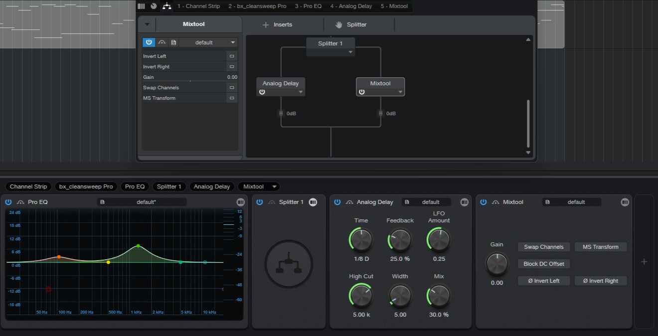Expand the Splitter 1 node dropdown arrow
Screen dimensions: 658x336
[350, 52]
